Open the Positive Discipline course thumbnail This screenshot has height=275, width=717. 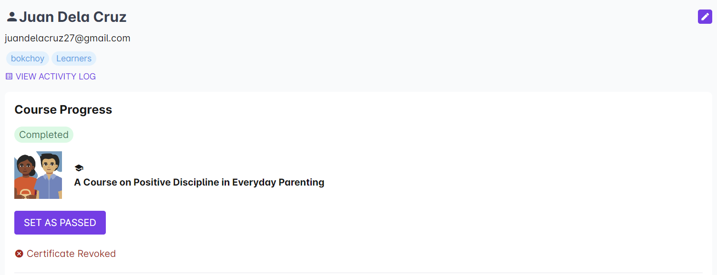[38, 175]
